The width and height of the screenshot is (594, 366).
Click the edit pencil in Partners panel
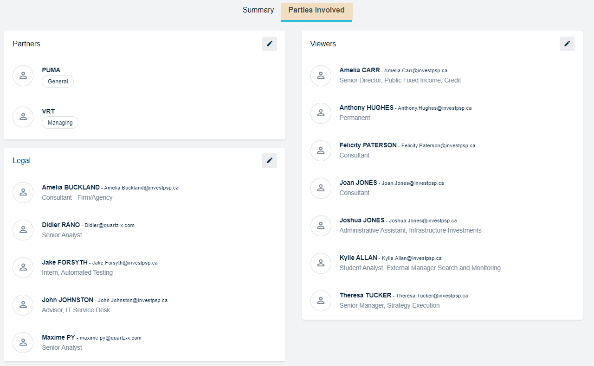[x=269, y=44]
